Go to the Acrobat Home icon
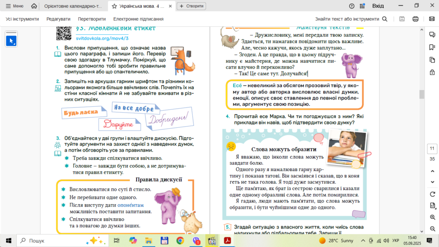 click(34, 6)
